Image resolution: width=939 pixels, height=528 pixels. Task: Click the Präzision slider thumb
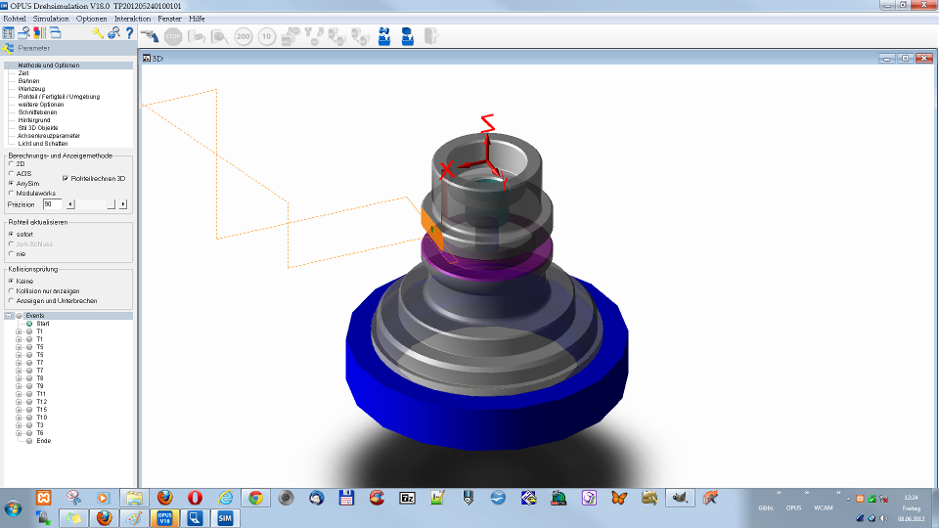coord(111,204)
